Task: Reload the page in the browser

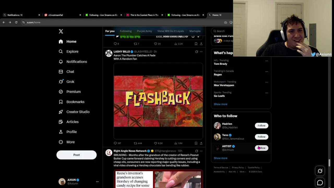Action: click(16, 22)
